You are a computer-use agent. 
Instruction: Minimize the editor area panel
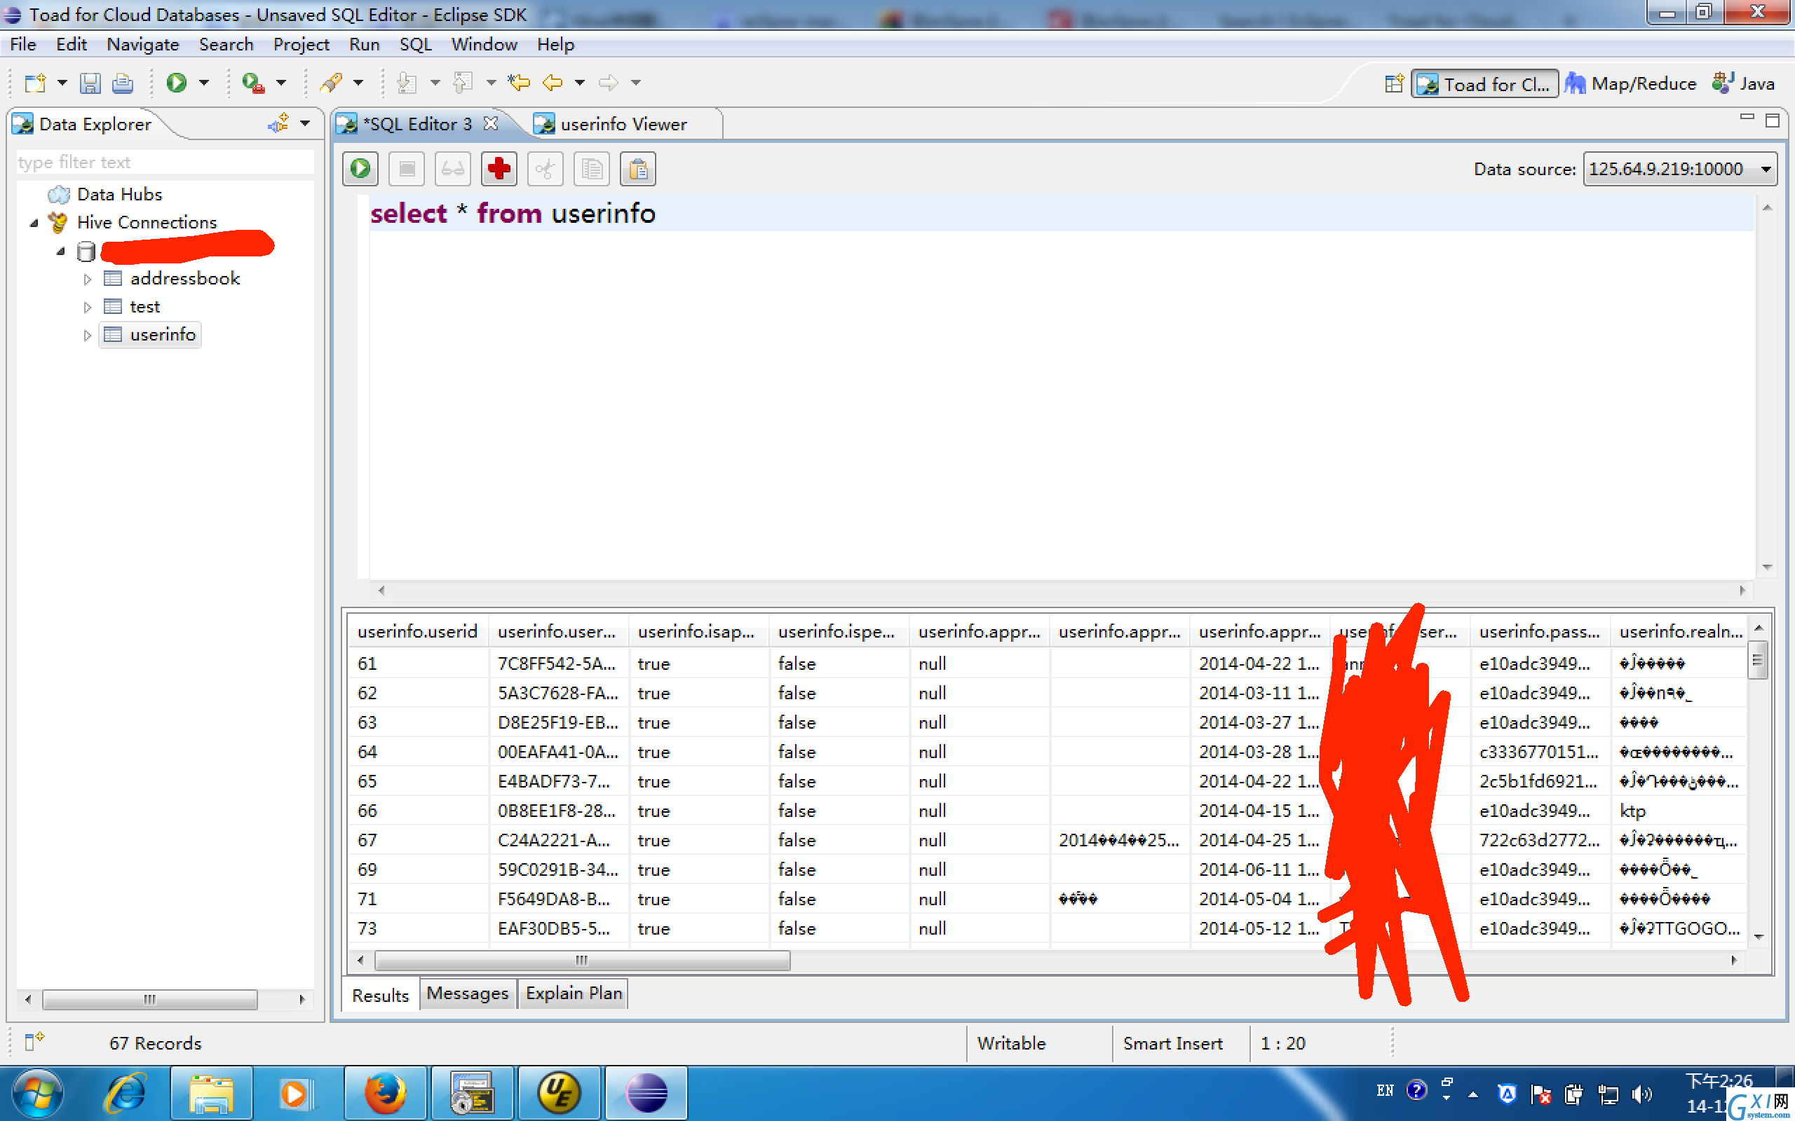tap(1747, 118)
